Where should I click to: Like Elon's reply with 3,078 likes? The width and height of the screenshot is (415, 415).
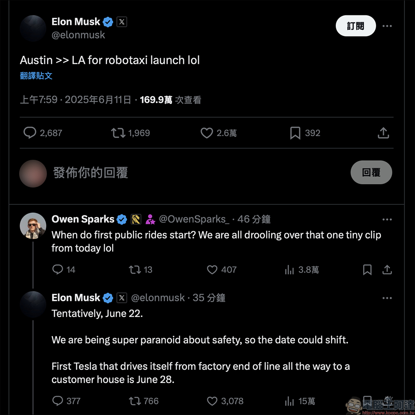(x=212, y=401)
